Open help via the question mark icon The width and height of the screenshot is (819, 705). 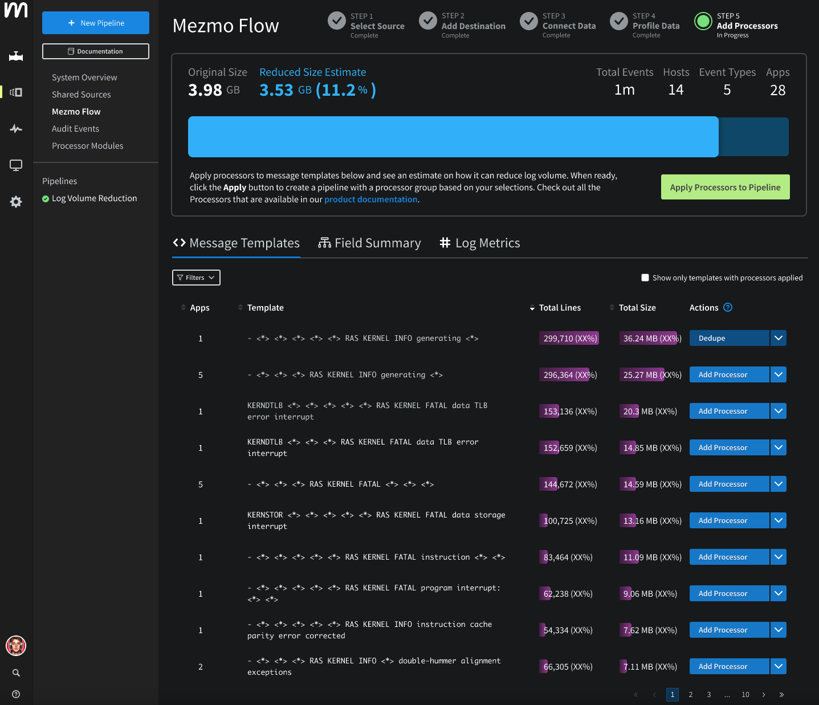point(15,694)
